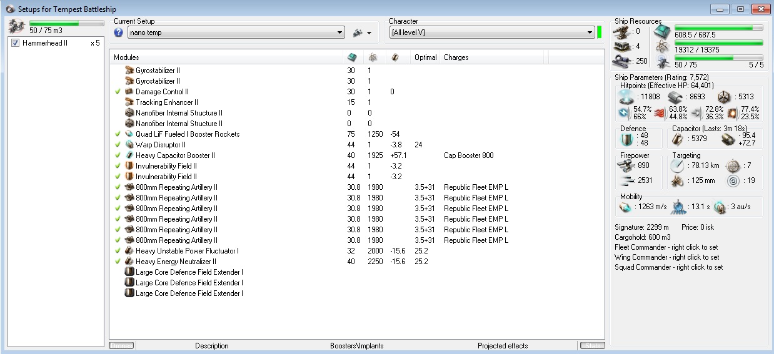Click the capacitor column header icon
The width and height of the screenshot is (774, 354).
coord(395,57)
